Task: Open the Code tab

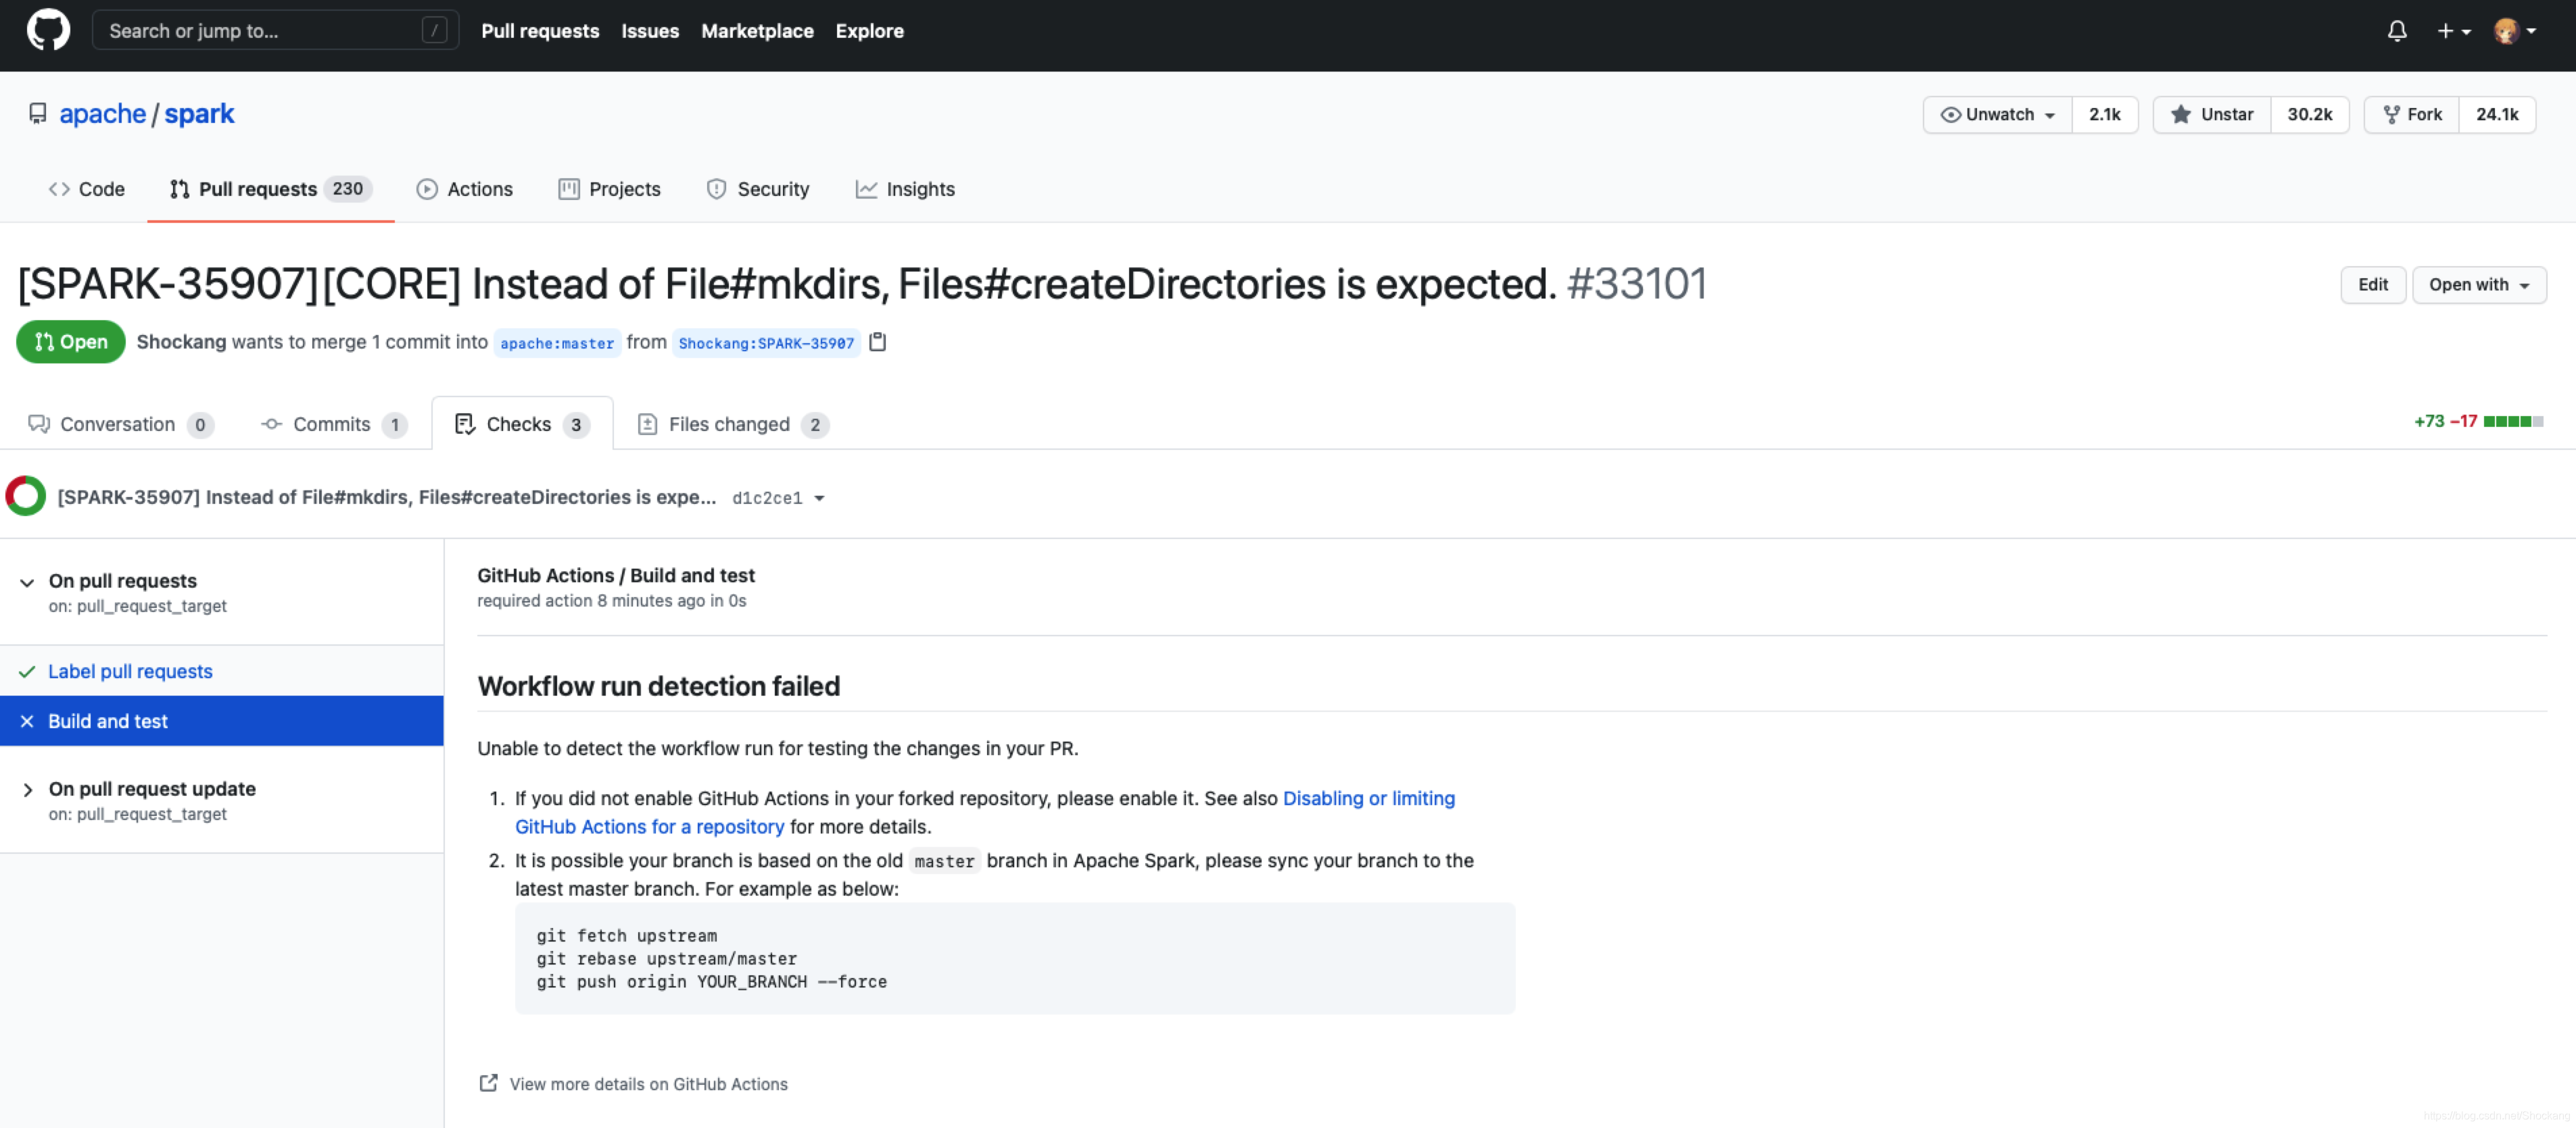Action: (86, 189)
